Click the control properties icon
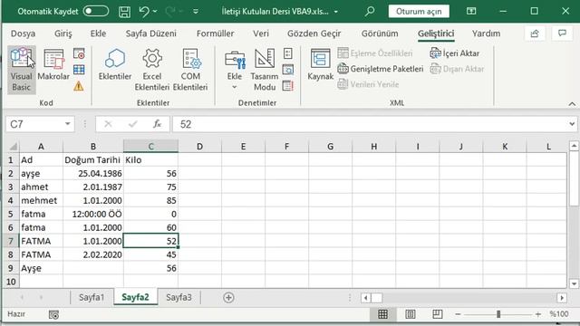This screenshot has height=326, width=580. point(288,54)
